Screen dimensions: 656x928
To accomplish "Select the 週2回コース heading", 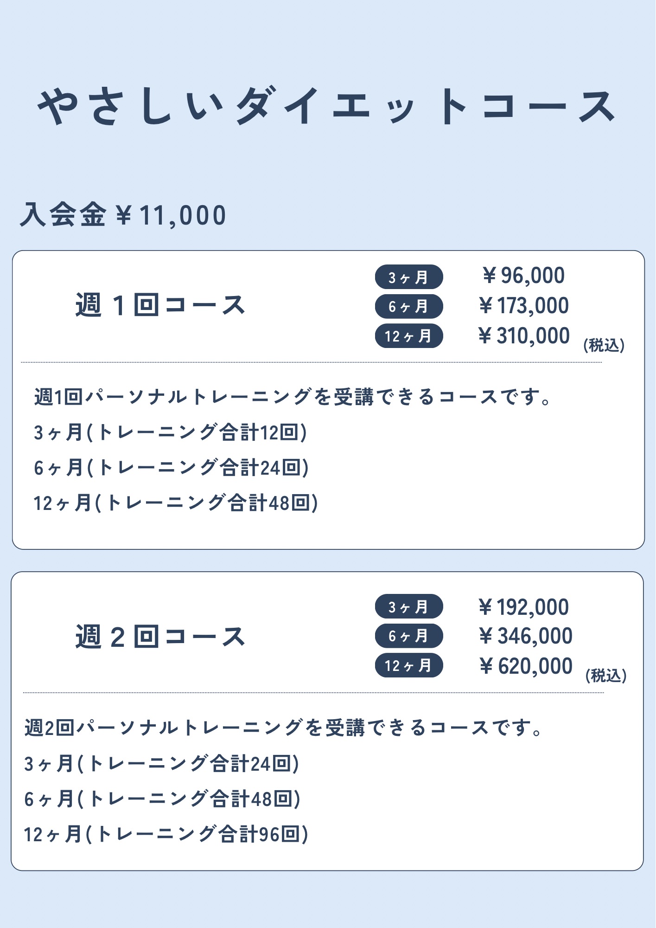I will coord(160,636).
